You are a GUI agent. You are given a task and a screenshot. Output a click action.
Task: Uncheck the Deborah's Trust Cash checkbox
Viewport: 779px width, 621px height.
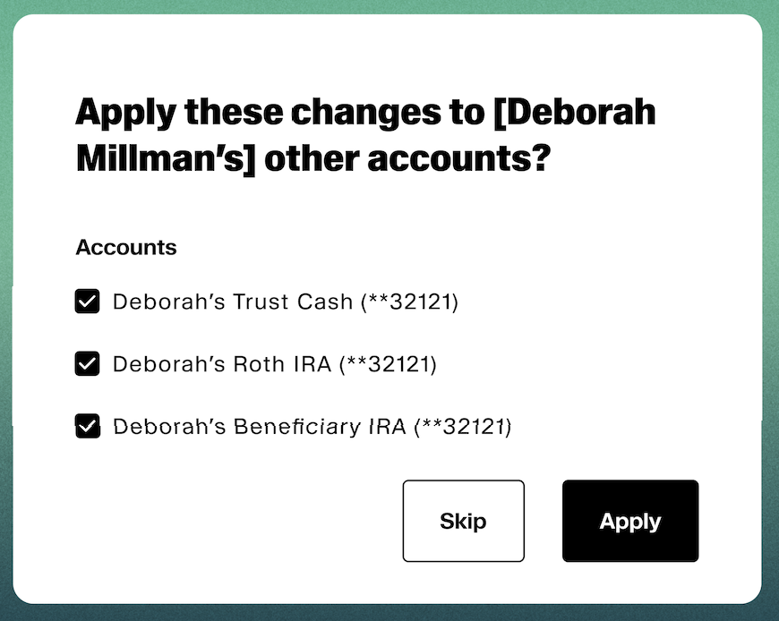87,302
